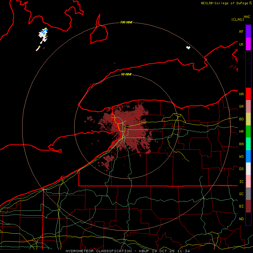Click the HA red legend swatch
The width and height of the screenshot is (253, 253).
[248, 94]
